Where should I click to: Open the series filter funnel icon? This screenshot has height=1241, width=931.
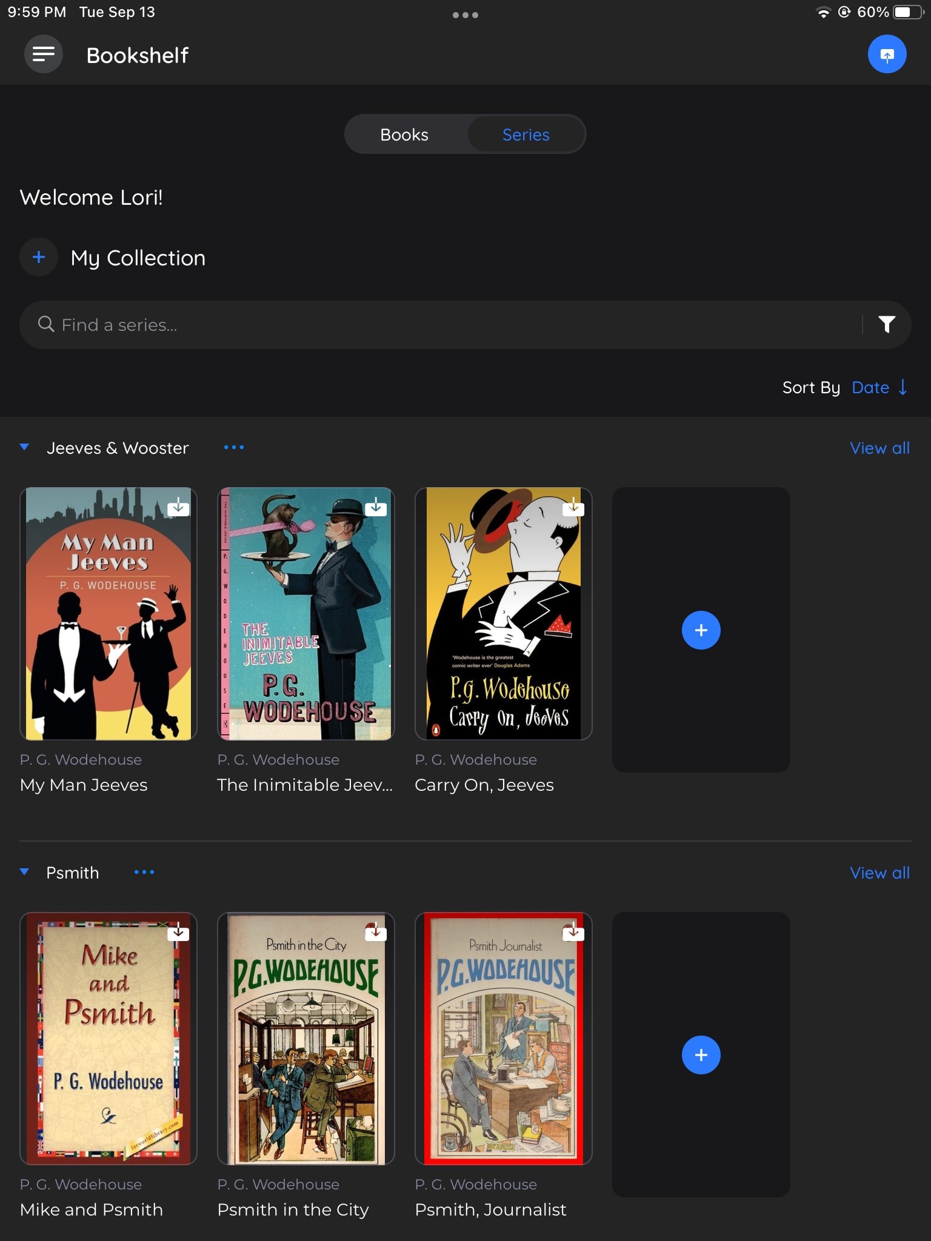coord(887,325)
